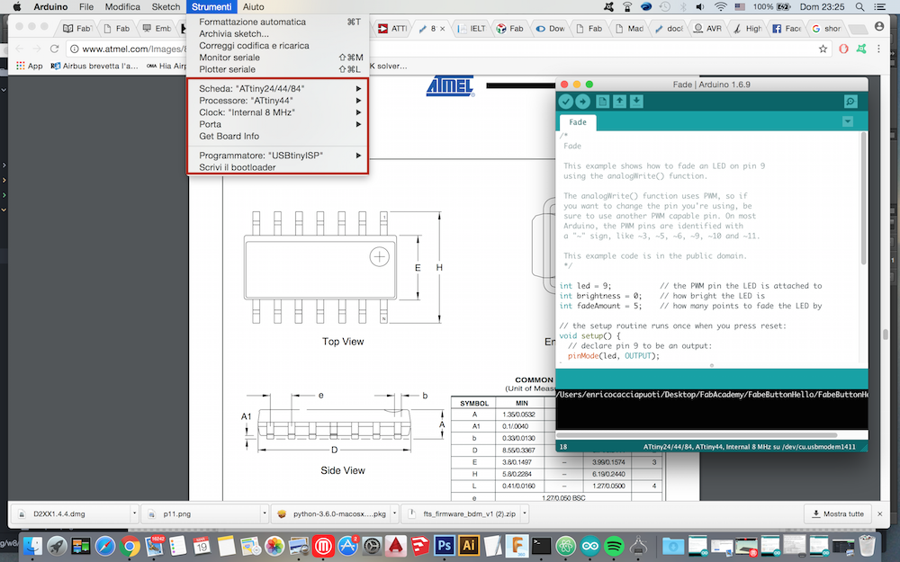Open the Terminal icon in the Dock
Image resolution: width=900 pixels, height=562 pixels.
541,546
